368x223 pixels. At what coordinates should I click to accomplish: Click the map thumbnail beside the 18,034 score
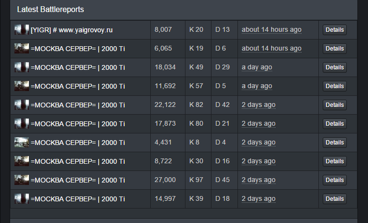(x=22, y=67)
